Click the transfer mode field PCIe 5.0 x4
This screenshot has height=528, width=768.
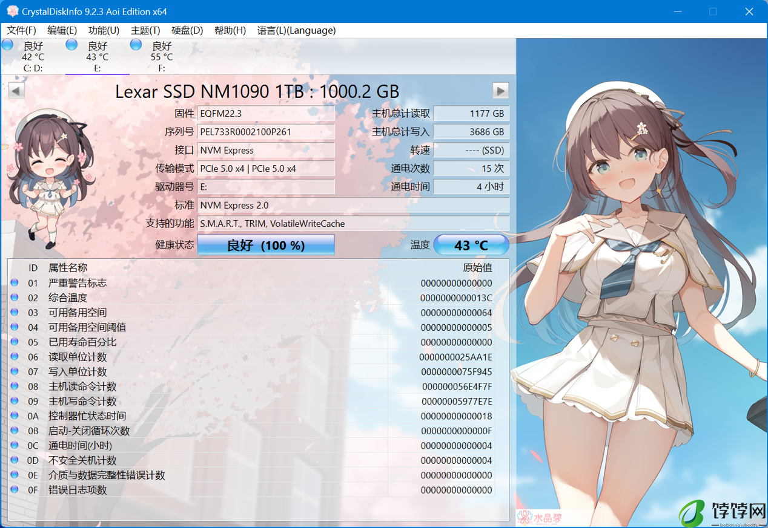[x=266, y=168]
